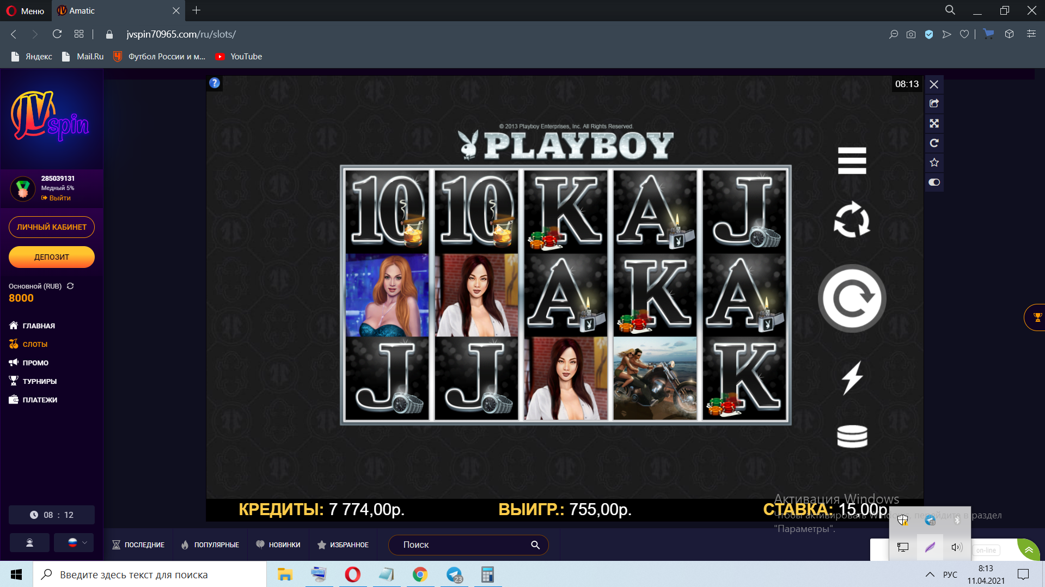1045x587 pixels.
Task: Add game to favorites with star icon
Action: 934,162
